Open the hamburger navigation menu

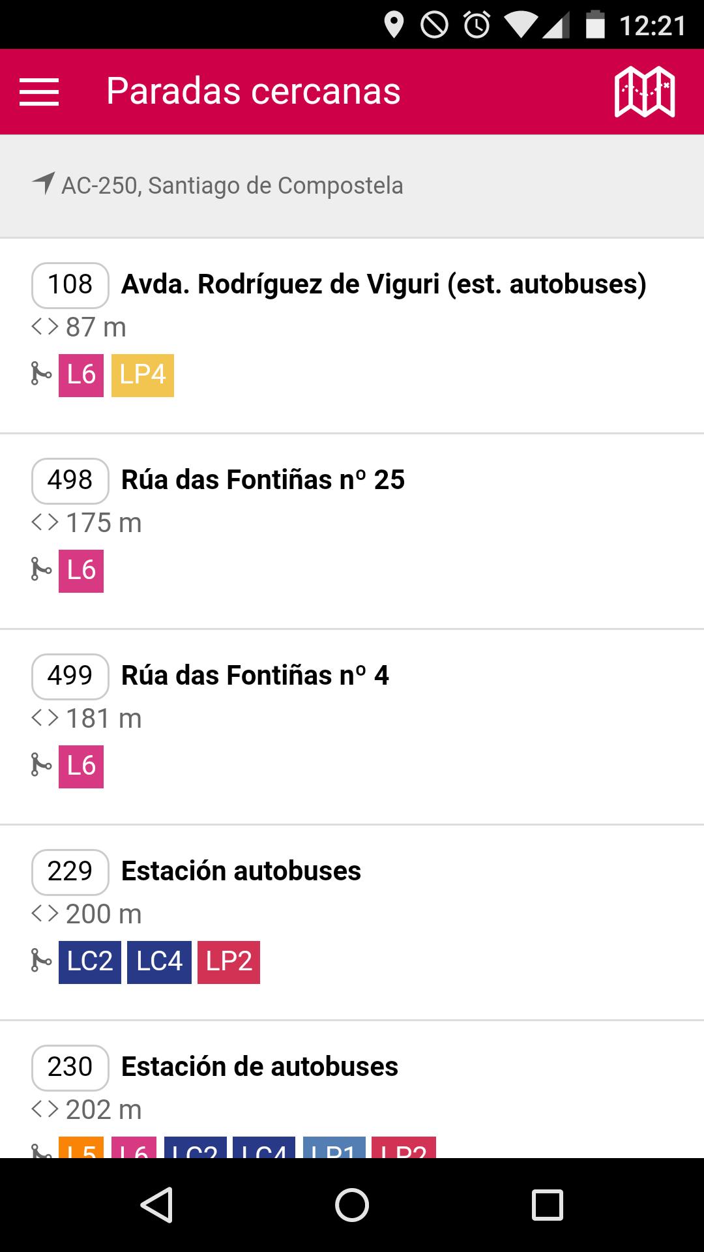[x=39, y=91]
